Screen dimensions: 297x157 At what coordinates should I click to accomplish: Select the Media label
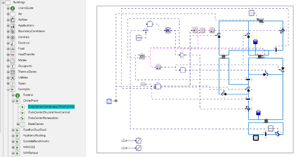tap(22, 60)
